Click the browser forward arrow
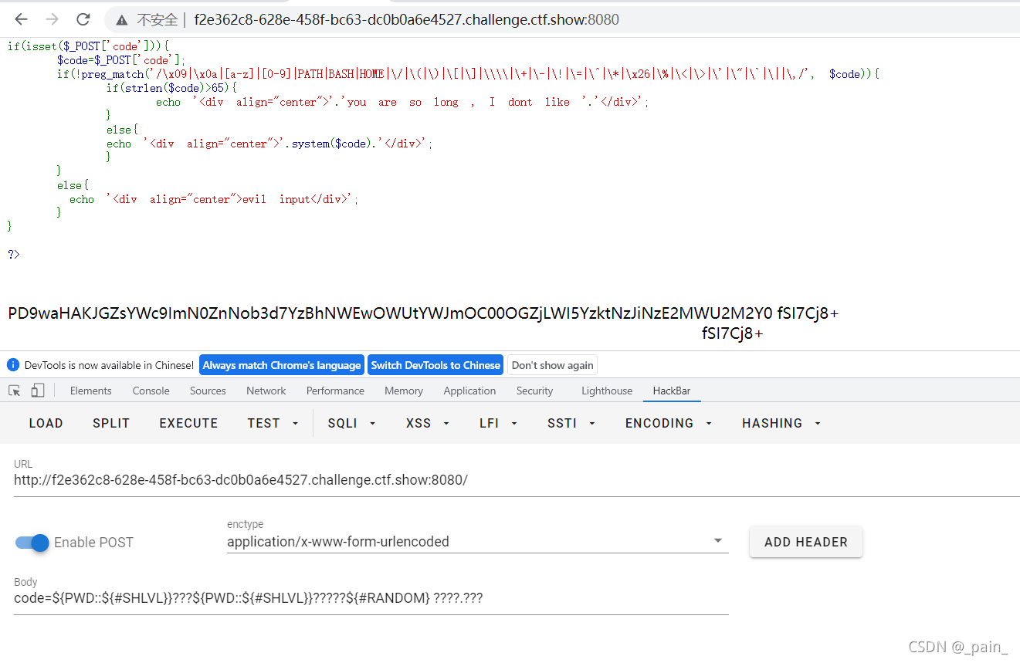Image resolution: width=1020 pixels, height=663 pixels. tap(53, 19)
